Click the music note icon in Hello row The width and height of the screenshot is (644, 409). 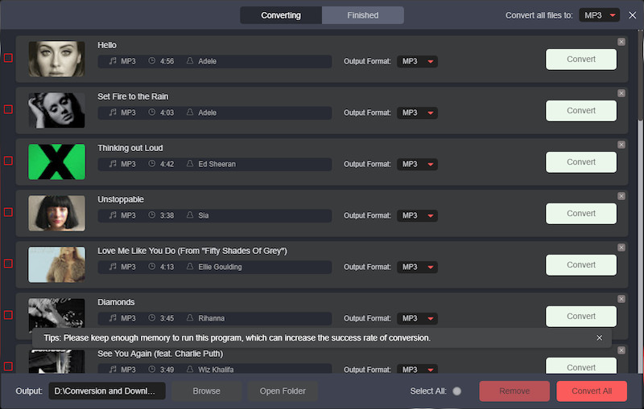tap(113, 60)
